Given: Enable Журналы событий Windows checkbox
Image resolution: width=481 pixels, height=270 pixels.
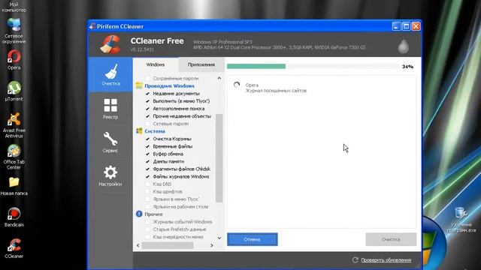Looking at the screenshot, I should tap(147, 222).
